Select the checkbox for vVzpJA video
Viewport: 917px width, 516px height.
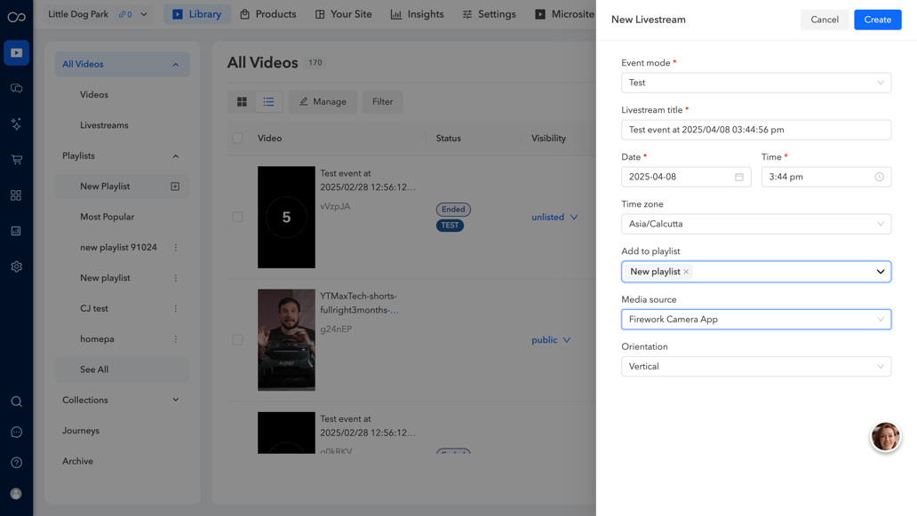(x=237, y=216)
